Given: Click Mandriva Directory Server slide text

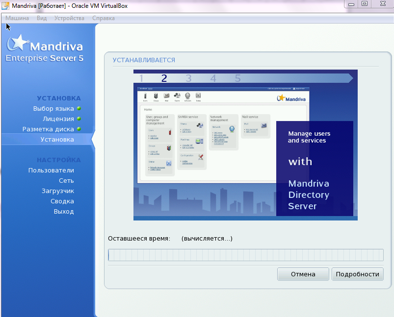Looking at the screenshot, I should (309, 195).
